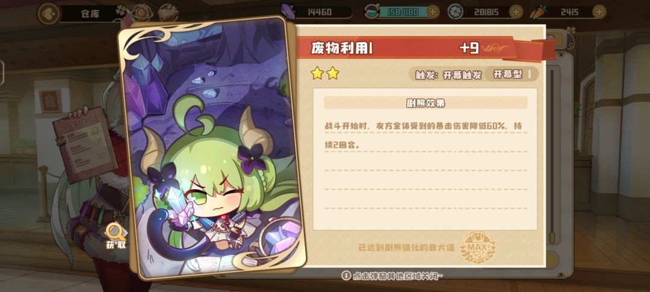Open the book icon in top bar
This screenshot has height=292, width=650.
click(x=169, y=13)
